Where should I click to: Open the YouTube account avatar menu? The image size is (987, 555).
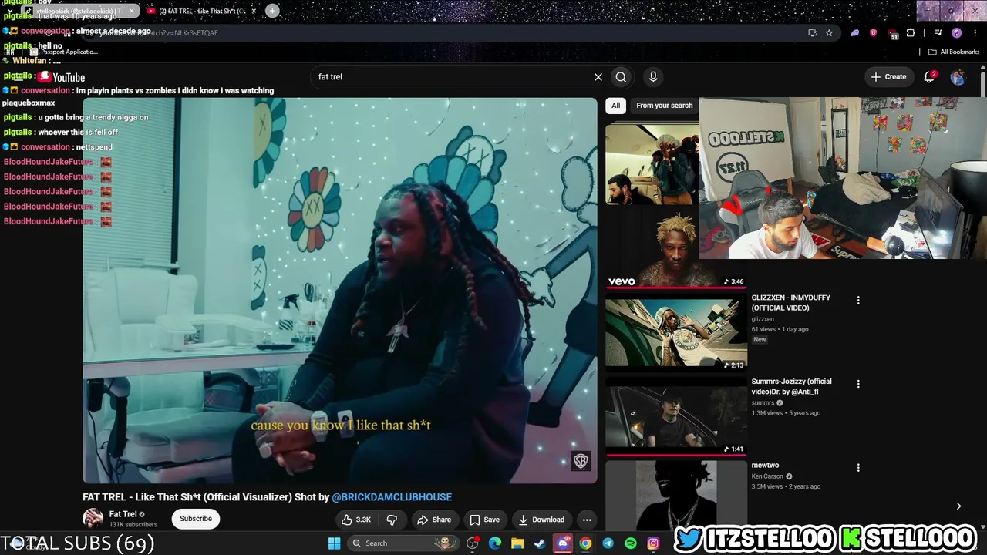(x=958, y=77)
